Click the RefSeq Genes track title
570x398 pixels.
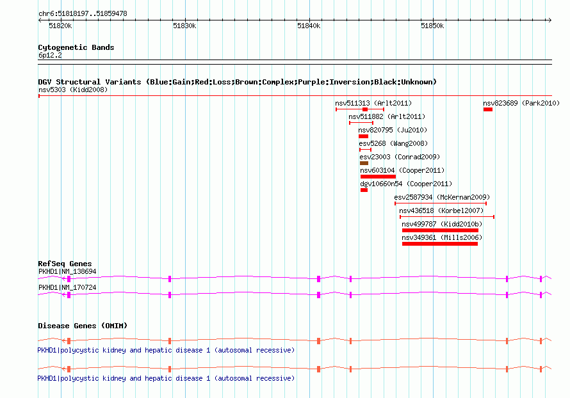coord(65,264)
